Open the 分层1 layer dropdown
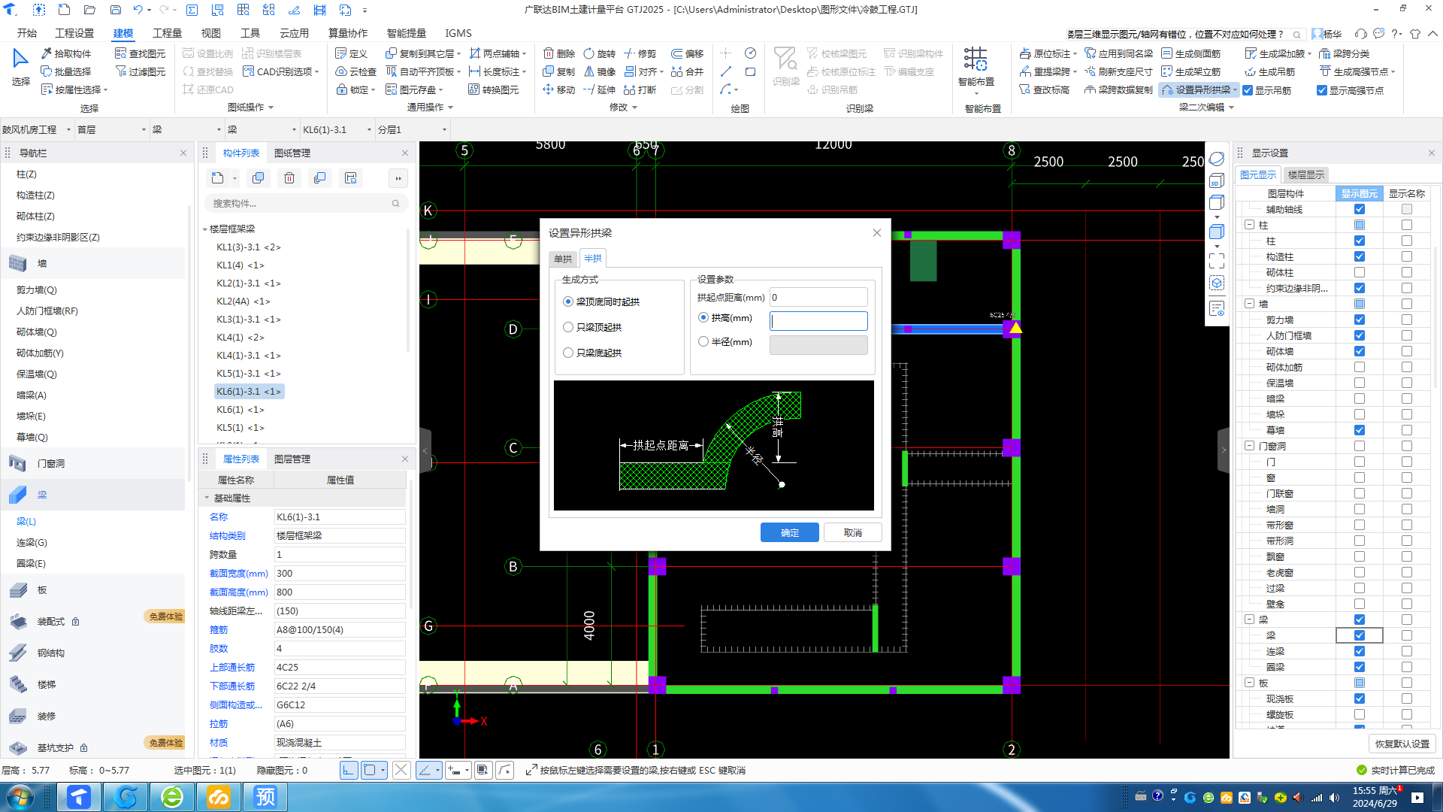The width and height of the screenshot is (1443, 812). click(412, 129)
